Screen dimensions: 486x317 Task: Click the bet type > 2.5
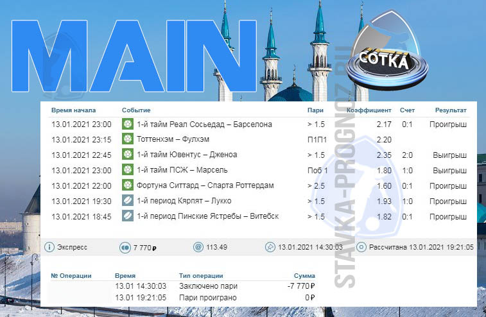point(316,186)
